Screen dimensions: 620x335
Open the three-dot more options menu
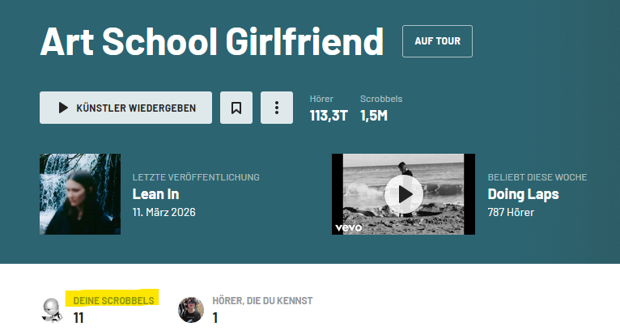pyautogui.click(x=277, y=108)
